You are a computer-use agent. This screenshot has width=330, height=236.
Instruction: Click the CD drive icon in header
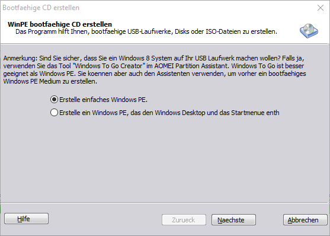pyautogui.click(x=309, y=31)
